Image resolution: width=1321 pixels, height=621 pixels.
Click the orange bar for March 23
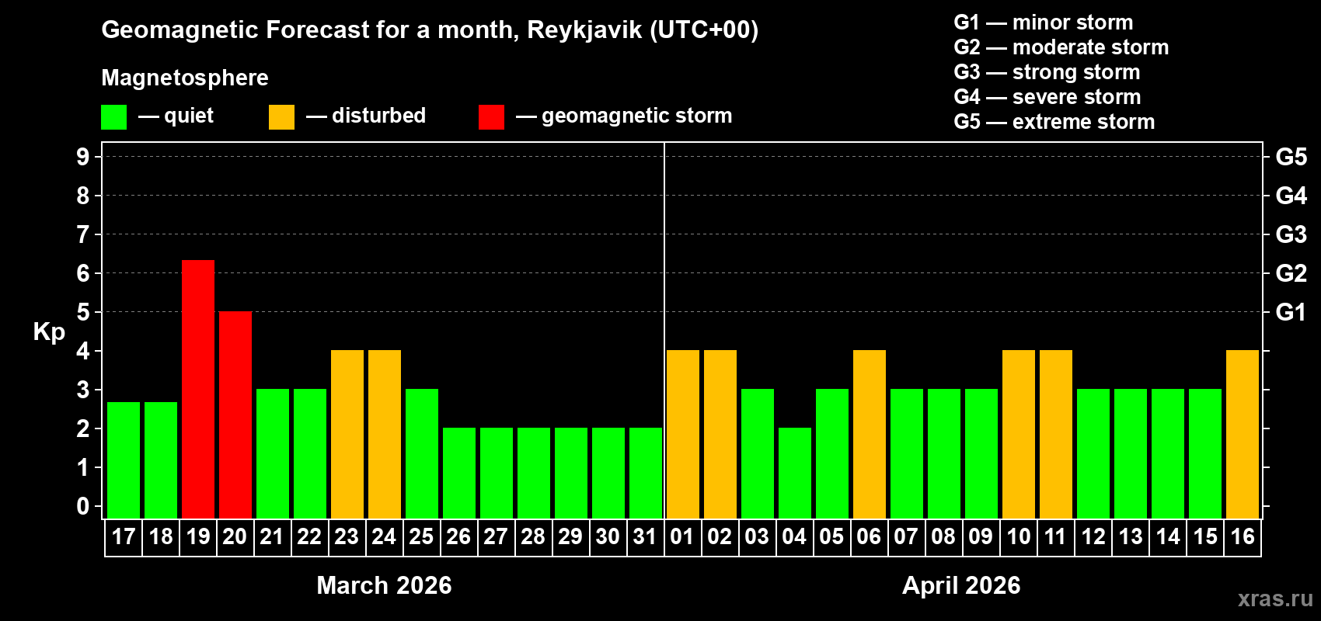(347, 434)
